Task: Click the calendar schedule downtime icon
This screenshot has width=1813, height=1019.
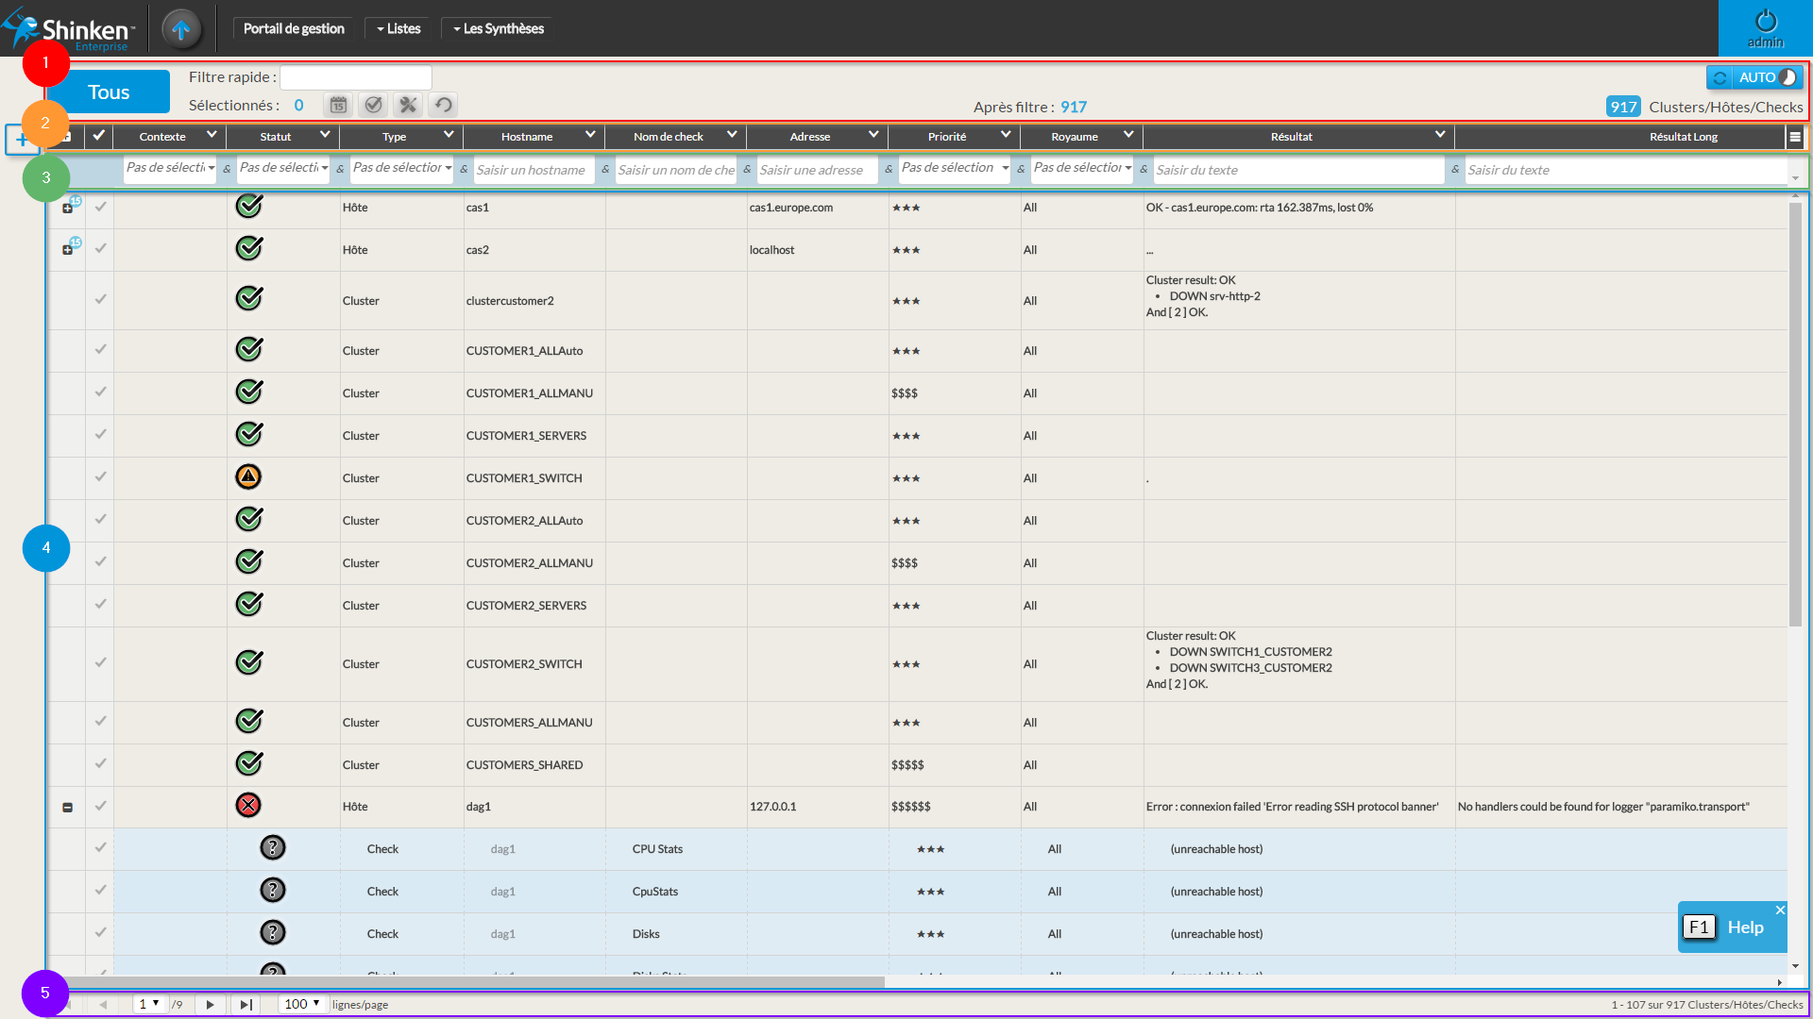Action: [338, 105]
